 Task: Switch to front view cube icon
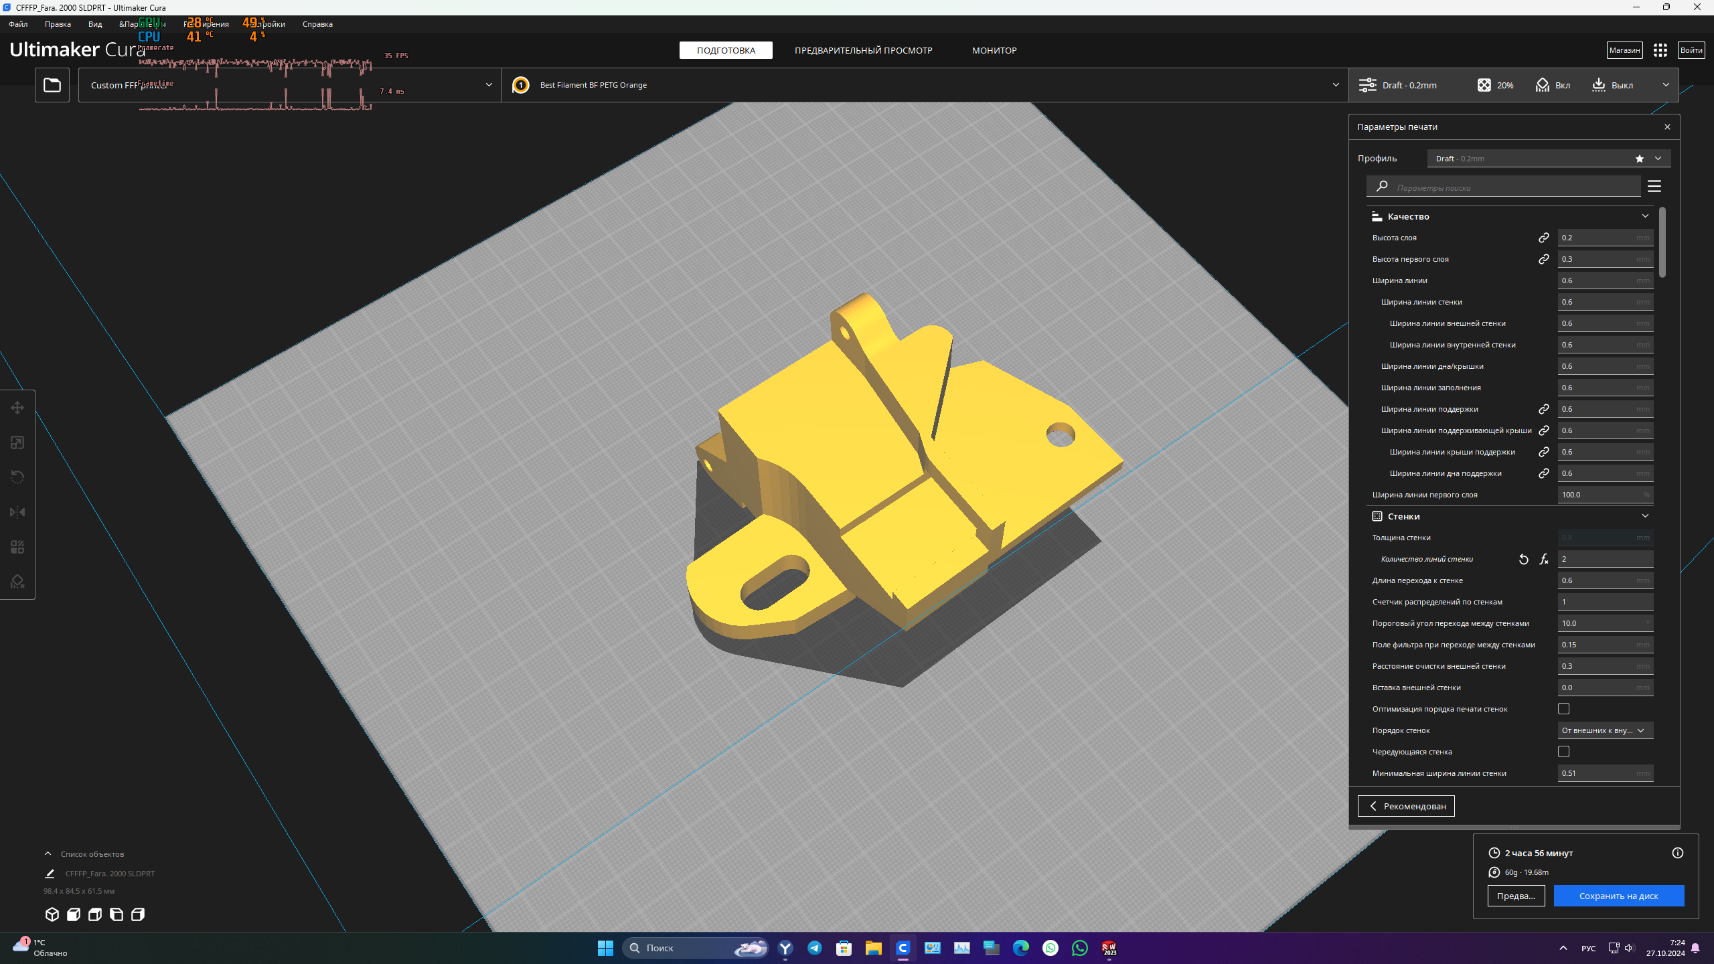pos(74,914)
